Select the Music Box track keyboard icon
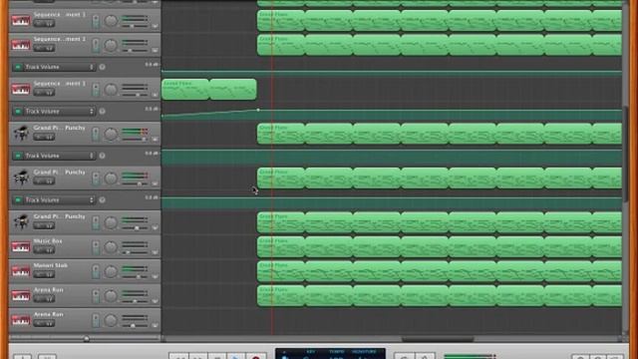This screenshot has height=359, width=638. coord(21,247)
